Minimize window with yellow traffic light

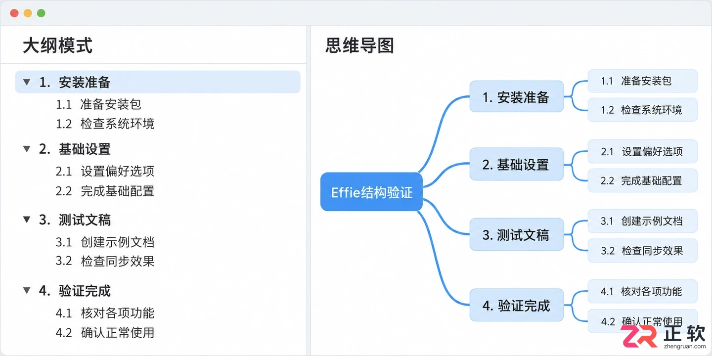[28, 13]
